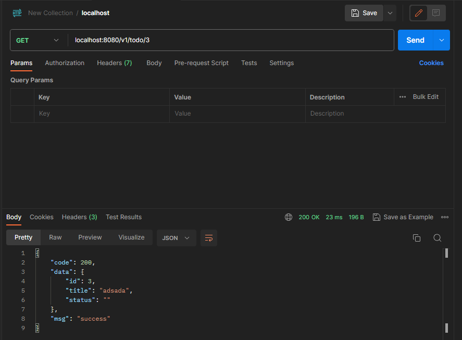Open response Cookies tab
Screen dimensions: 462x340
click(x=42, y=217)
